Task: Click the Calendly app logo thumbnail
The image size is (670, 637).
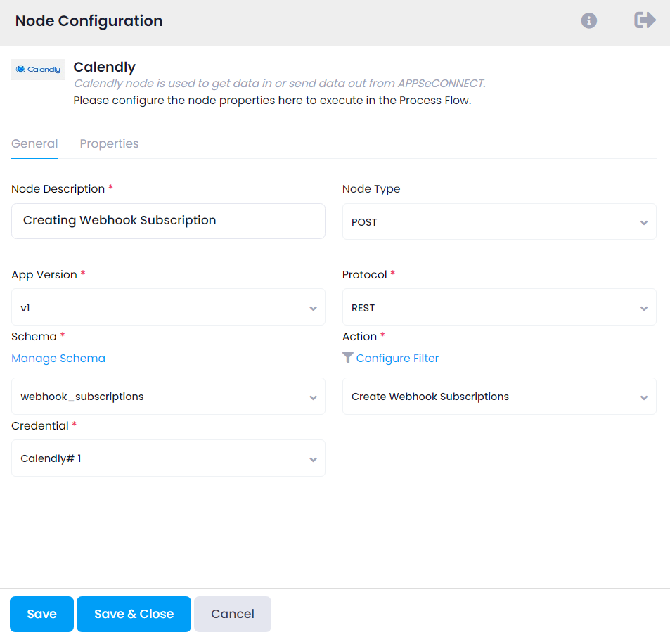Action: click(x=37, y=69)
